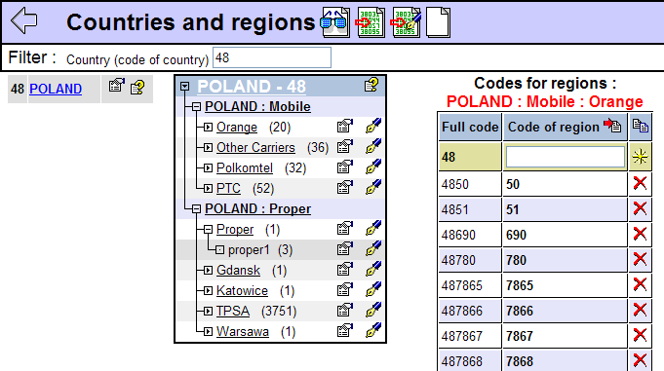This screenshot has width=664, height=371.
Task: Expand the Gdansk node
Action: pyautogui.click(x=208, y=270)
